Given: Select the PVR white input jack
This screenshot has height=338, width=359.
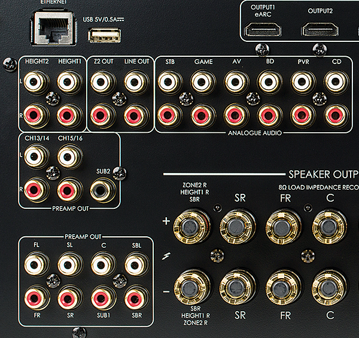Looking at the screenshot, I should click(x=303, y=82).
